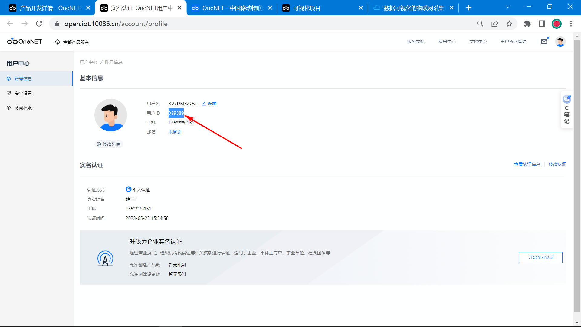The height and width of the screenshot is (327, 581).
Task: Select 访问权限 in the sidebar
Action: point(23,108)
